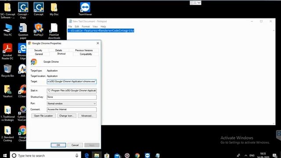Viewport: 281px width, 158px height.
Task: Open the Notepad File menu
Action: coord(70,26)
